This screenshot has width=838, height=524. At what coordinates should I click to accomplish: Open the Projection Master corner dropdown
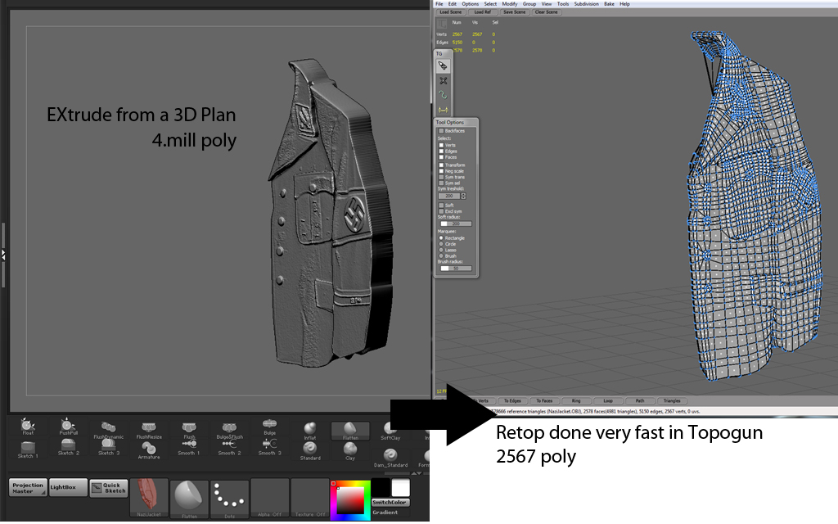(x=43, y=492)
